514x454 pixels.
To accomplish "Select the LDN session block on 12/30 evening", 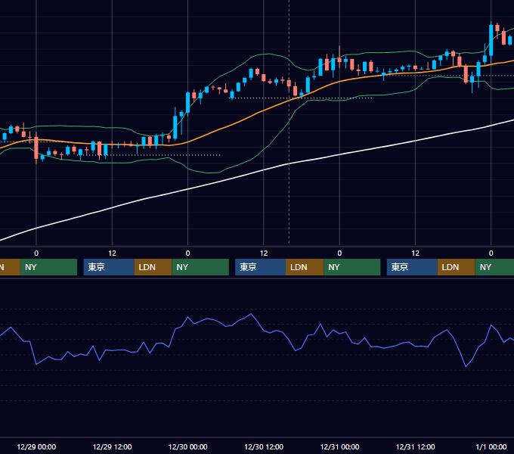I will [x=305, y=267].
